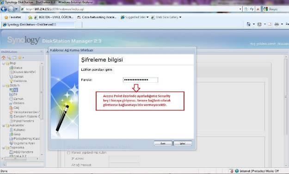Click the IP adresi field behind dialog
This screenshot has height=174, width=289.
coord(124,159)
